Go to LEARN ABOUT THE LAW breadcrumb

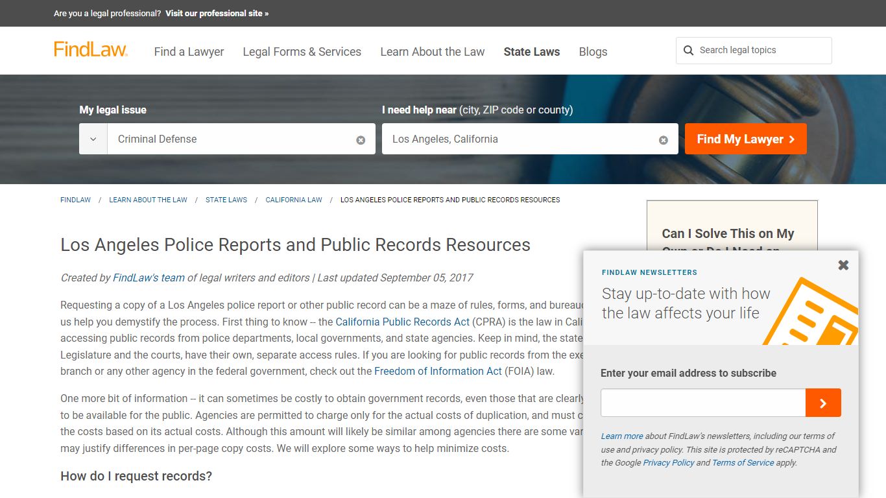(148, 200)
